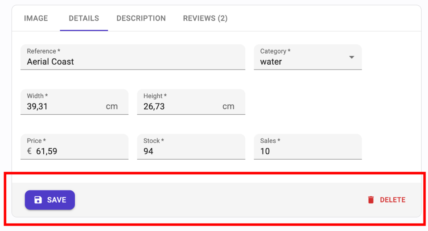The width and height of the screenshot is (428, 231).
Task: Click the cm unit in Width field
Action: (112, 107)
